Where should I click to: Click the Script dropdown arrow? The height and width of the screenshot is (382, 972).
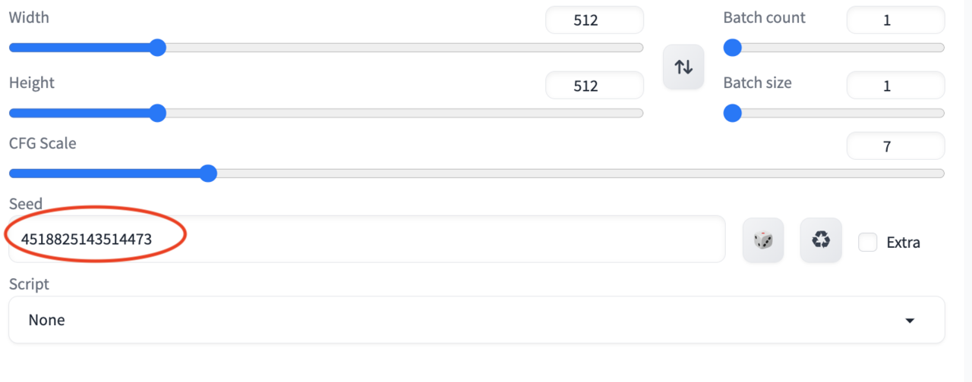(910, 321)
